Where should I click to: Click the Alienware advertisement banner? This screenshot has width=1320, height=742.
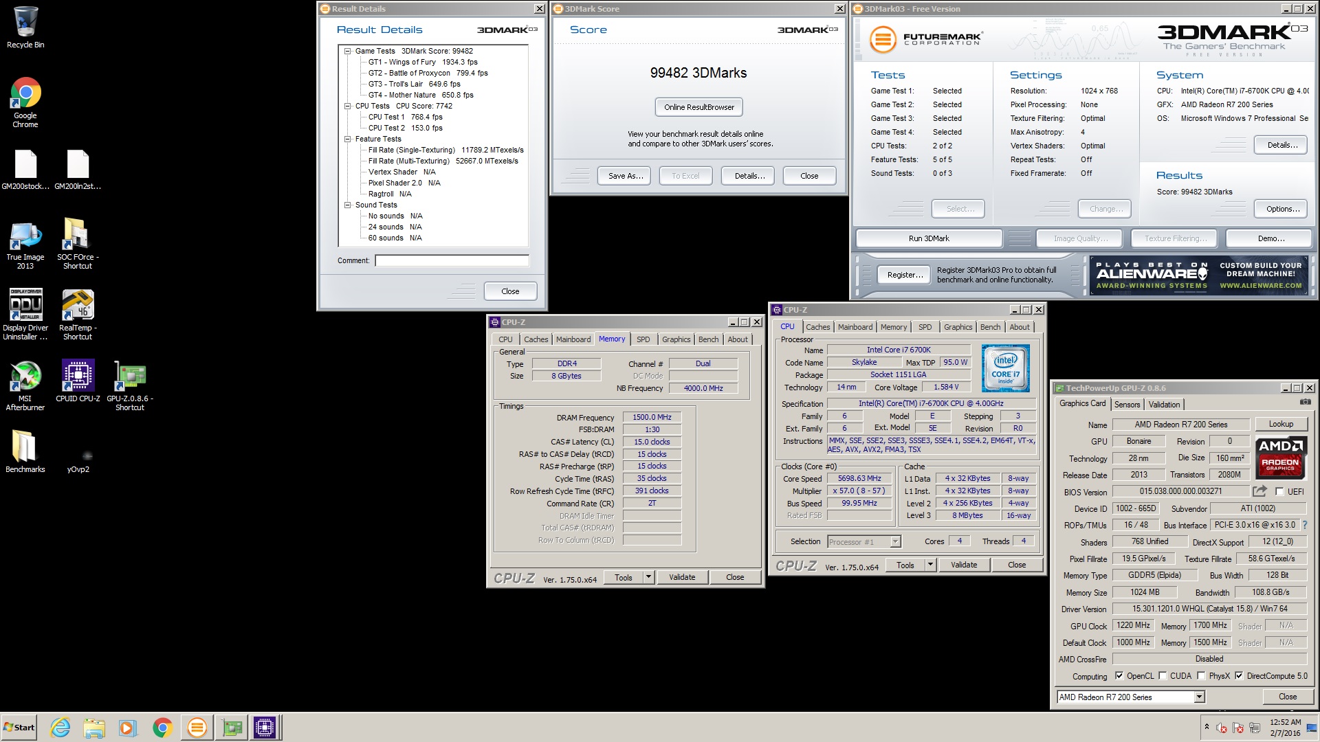[1198, 275]
